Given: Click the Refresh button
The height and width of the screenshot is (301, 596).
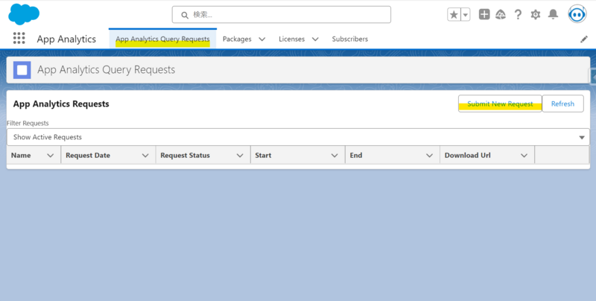Looking at the screenshot, I should (x=562, y=104).
